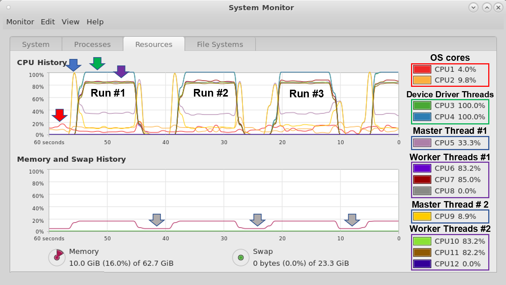
Task: Open the Monitor menu
Action: [20, 22]
